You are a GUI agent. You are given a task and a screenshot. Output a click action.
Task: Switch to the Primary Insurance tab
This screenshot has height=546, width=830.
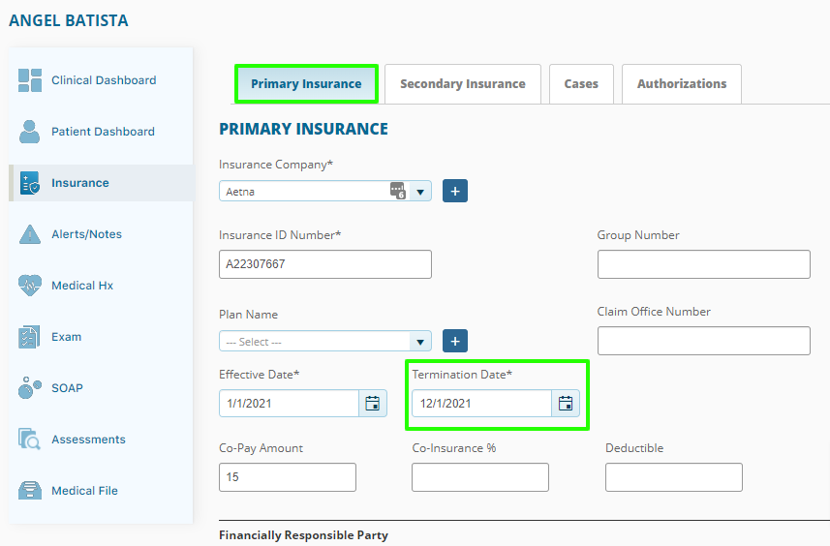306,84
